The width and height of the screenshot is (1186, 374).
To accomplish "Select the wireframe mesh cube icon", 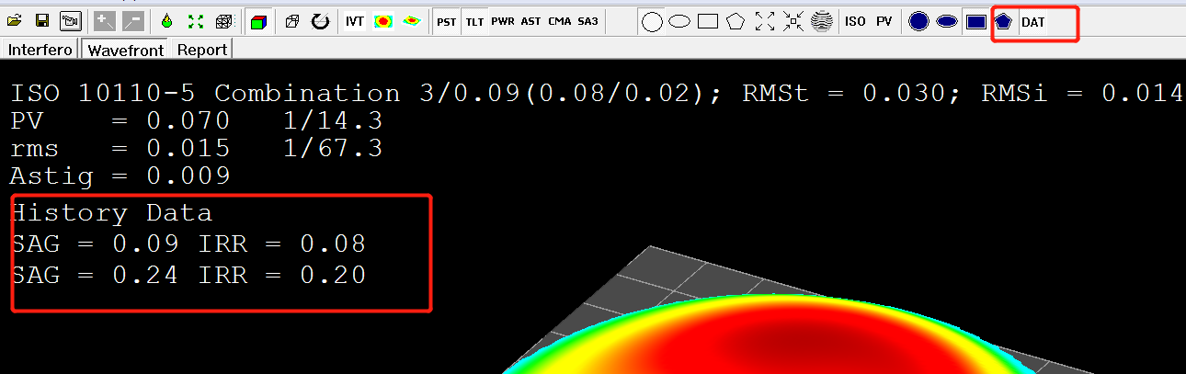I will (x=223, y=21).
